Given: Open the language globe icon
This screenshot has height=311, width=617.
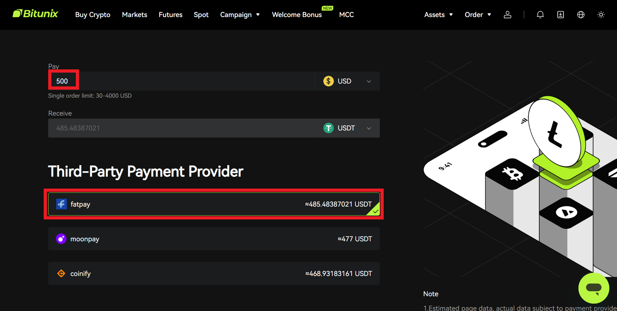Looking at the screenshot, I should (581, 15).
